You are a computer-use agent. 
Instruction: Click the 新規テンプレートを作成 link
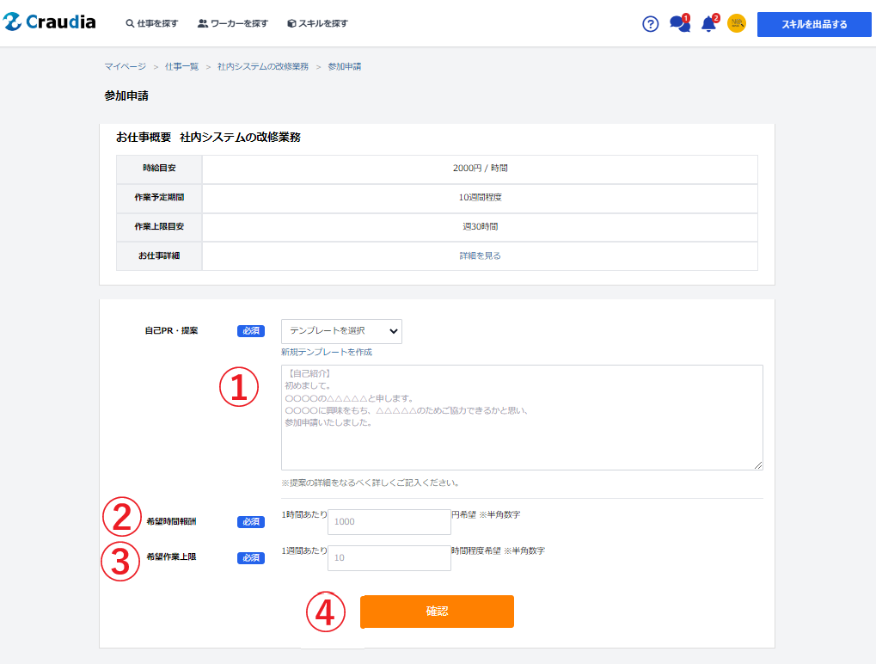(327, 352)
